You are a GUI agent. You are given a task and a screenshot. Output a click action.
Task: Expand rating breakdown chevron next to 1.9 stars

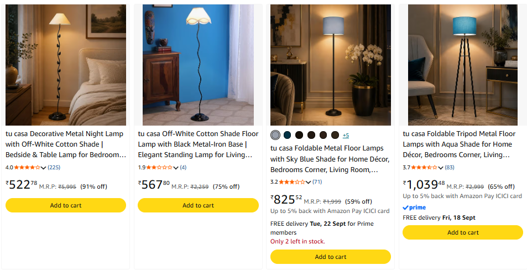176,168
